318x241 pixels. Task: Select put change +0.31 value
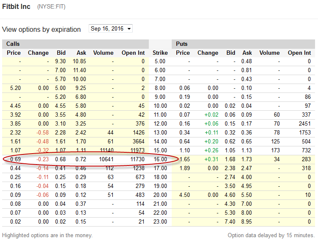[x=211, y=159]
